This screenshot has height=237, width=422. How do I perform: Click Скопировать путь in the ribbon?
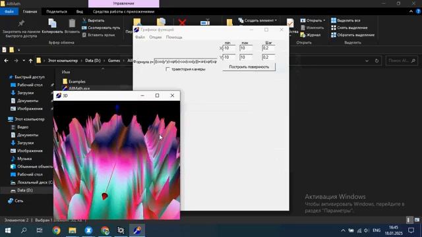[101, 28]
